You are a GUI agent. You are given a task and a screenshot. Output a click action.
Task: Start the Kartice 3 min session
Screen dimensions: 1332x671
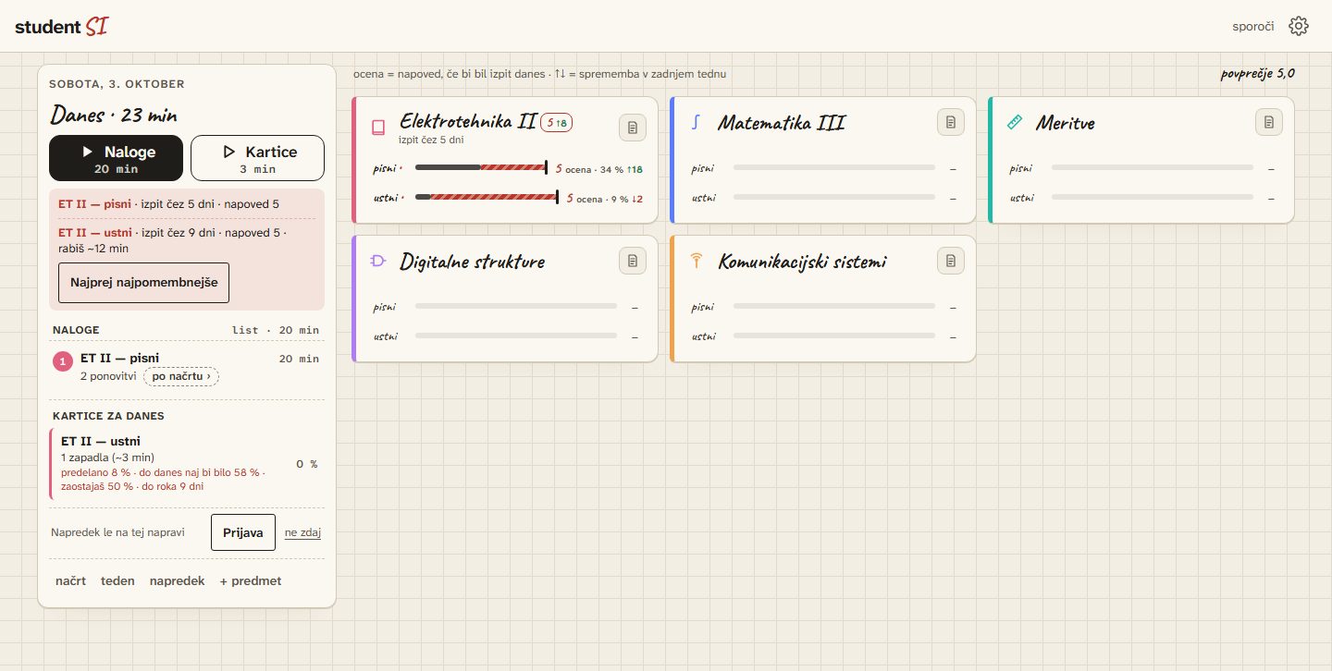point(257,158)
